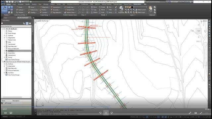The image size is (212, 119).
Task: Open Layer Properties manager
Action: click(x=121, y=10)
